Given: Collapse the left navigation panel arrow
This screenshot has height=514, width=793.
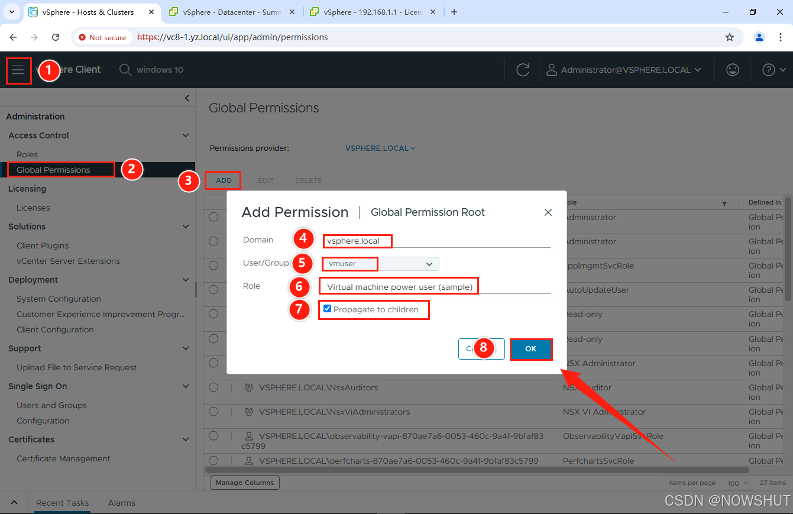Looking at the screenshot, I should pyautogui.click(x=187, y=98).
